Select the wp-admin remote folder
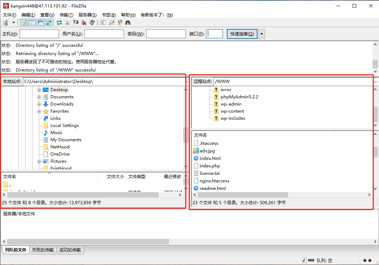Screen dimensions: 379x265 click(x=231, y=104)
